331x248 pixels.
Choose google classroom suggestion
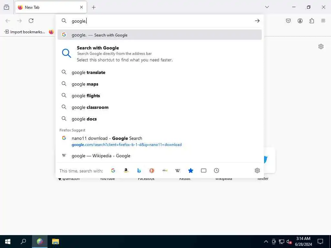click(x=160, y=107)
